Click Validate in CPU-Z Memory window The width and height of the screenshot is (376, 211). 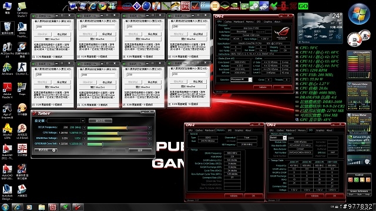coord(234,196)
